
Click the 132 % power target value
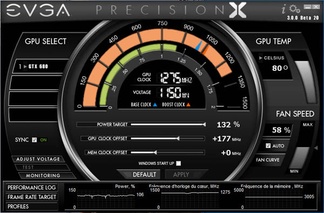[x=228, y=125]
